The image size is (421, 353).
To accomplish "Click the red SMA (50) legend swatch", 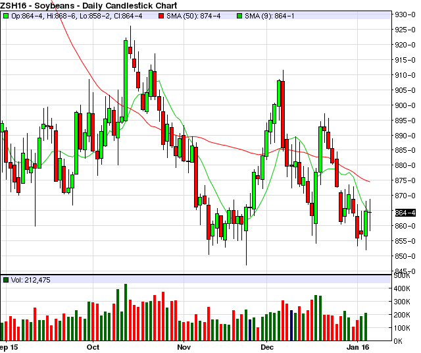I will pos(161,16).
